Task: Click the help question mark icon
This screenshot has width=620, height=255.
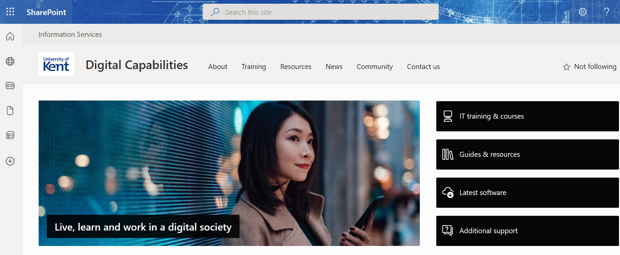Action: 607,12
